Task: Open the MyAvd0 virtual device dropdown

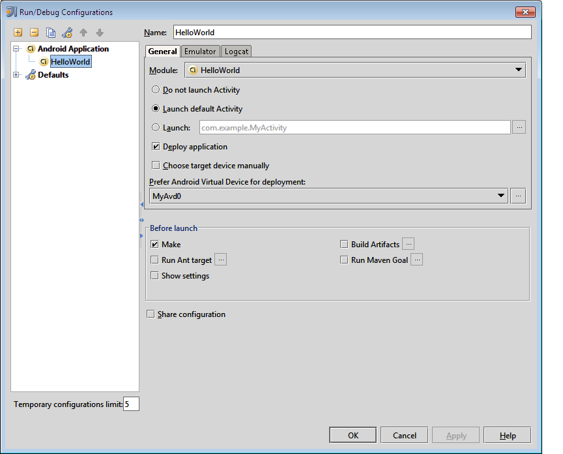Action: point(328,196)
